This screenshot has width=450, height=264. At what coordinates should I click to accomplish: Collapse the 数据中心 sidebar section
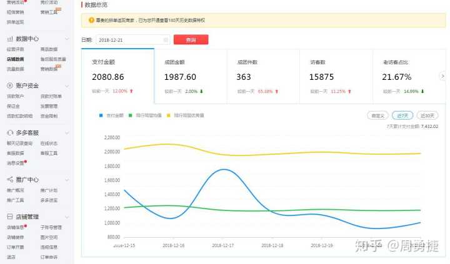coord(67,39)
